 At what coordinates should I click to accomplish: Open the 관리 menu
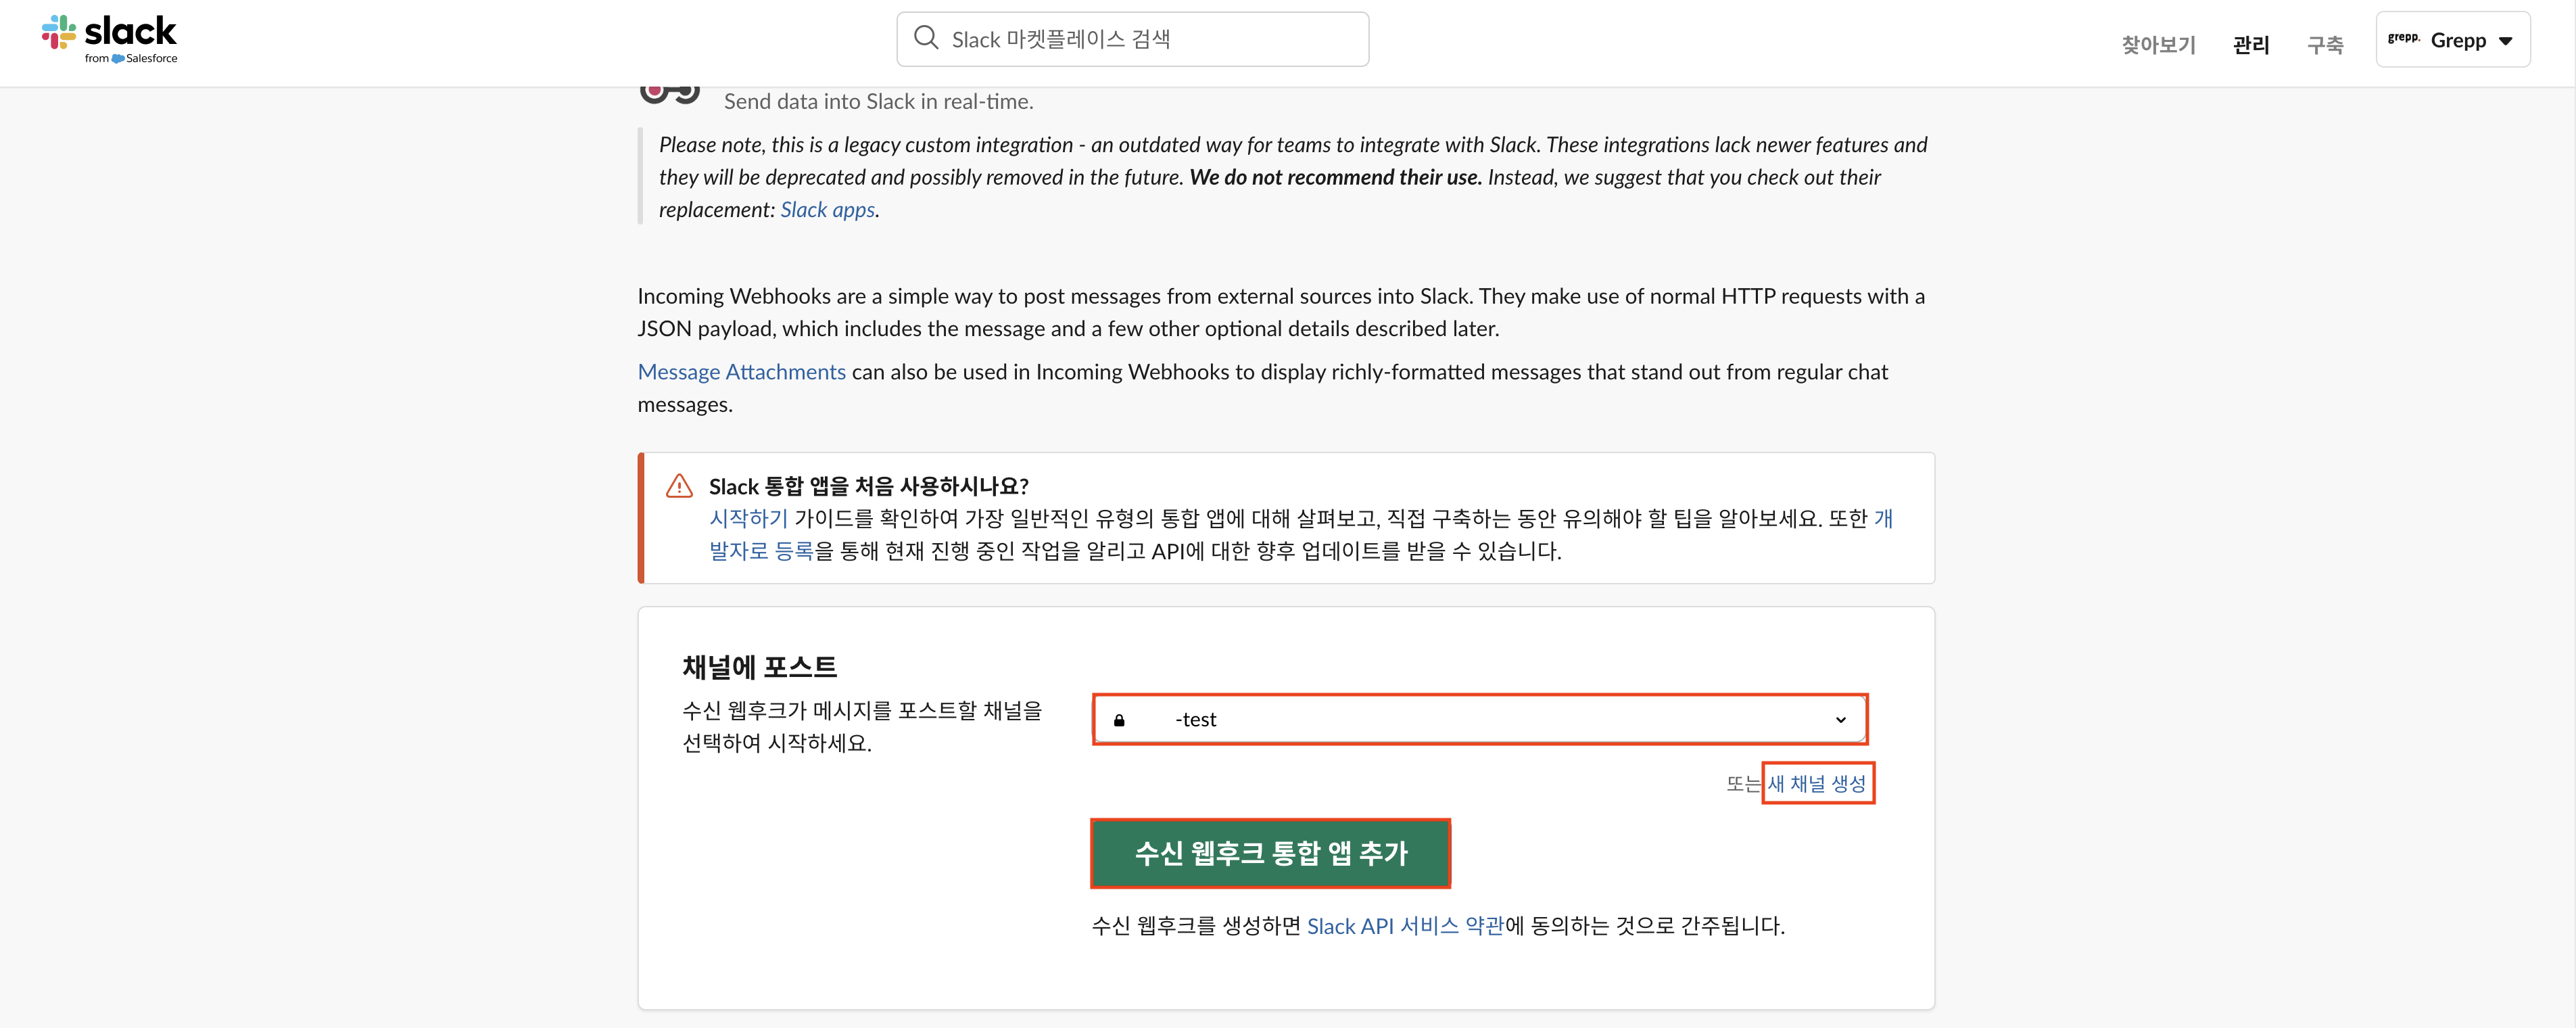coord(2250,44)
